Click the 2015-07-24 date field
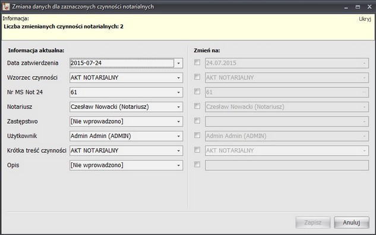The image size is (376, 235). (x=122, y=63)
